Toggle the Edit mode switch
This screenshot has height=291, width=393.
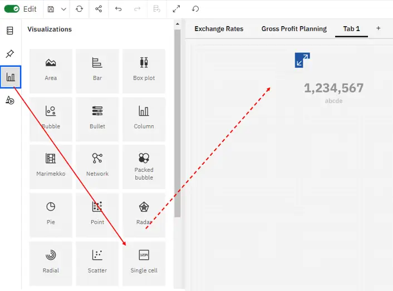pos(12,9)
